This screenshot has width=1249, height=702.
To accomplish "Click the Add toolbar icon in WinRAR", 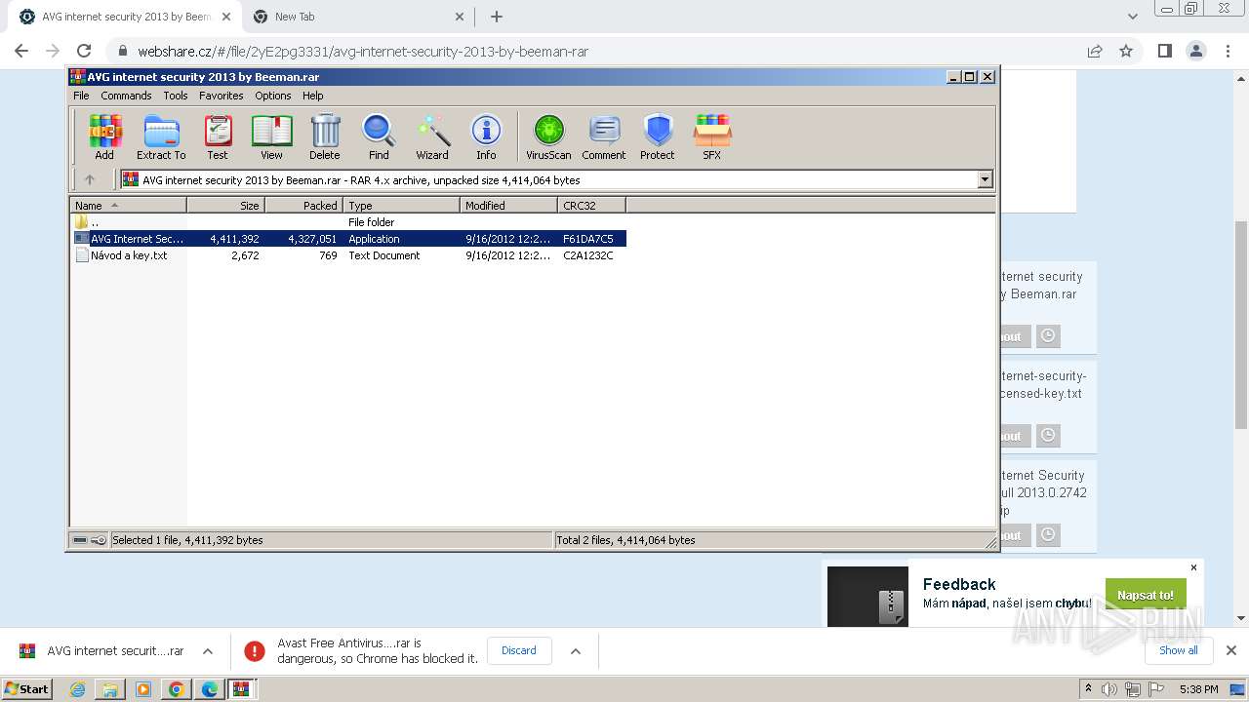I will click(104, 136).
